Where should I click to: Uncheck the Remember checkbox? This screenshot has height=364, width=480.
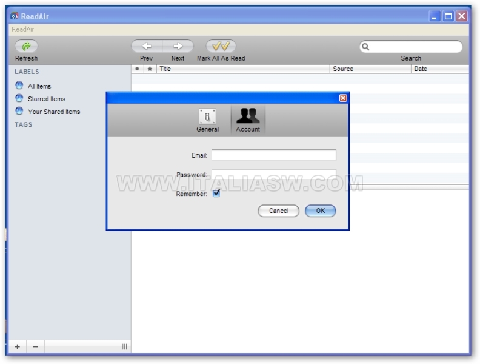216,194
